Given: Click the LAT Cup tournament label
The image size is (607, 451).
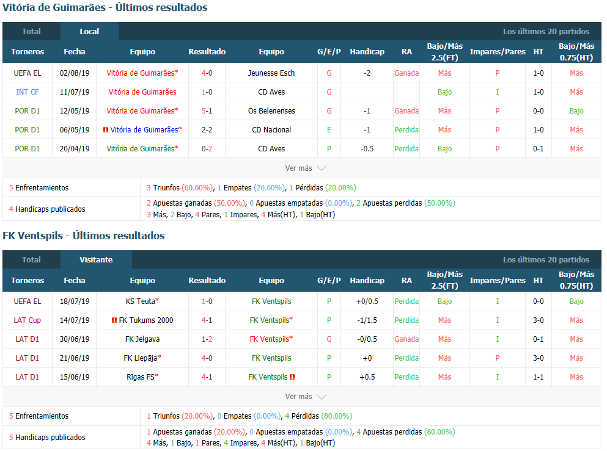Looking at the screenshot, I should 27,320.
